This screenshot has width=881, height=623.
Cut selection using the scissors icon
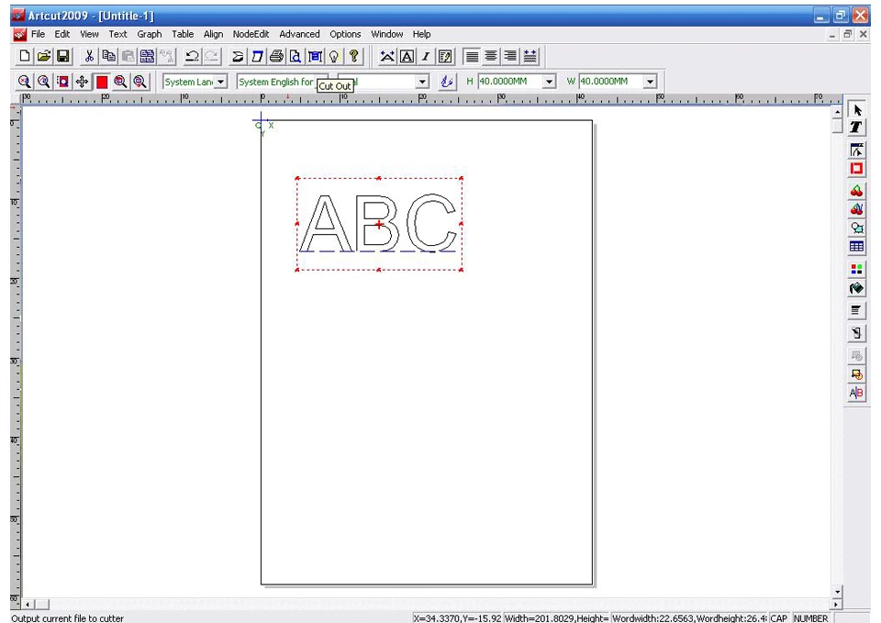pyautogui.click(x=89, y=56)
